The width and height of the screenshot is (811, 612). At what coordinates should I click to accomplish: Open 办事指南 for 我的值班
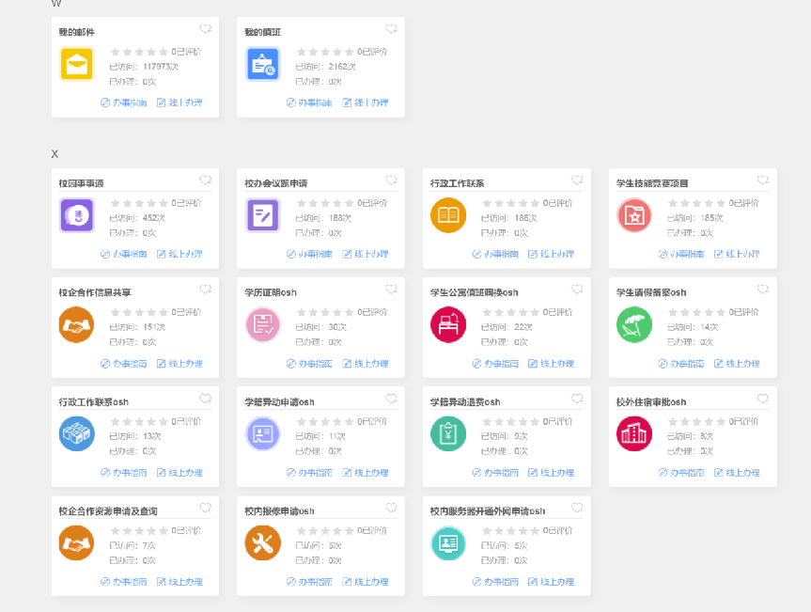click(x=309, y=102)
